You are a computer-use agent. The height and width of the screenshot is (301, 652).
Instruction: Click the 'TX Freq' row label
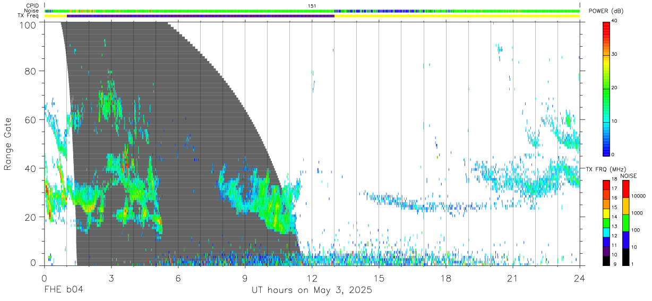29,15
